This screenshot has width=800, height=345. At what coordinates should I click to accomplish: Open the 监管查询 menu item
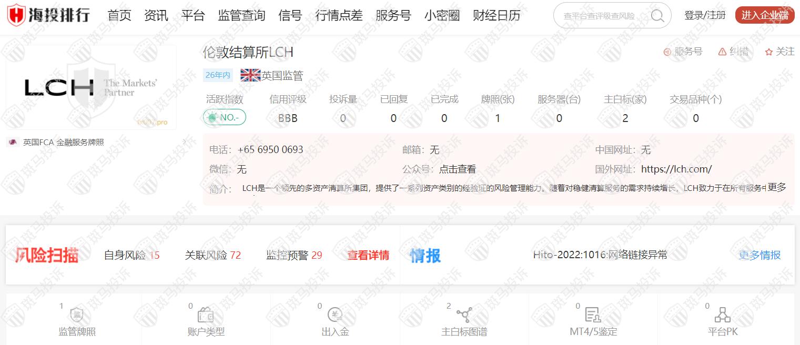click(x=241, y=16)
